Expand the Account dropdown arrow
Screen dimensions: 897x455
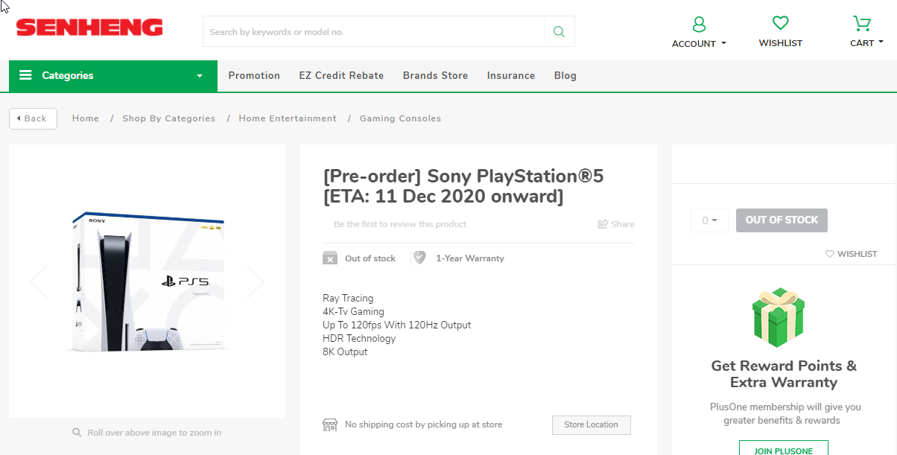click(723, 44)
